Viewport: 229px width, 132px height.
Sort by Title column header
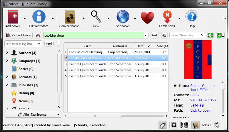88,46
